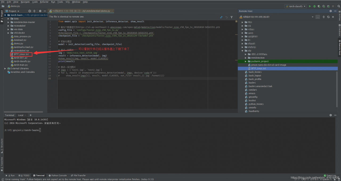Screen dimensions: 341x181
Task: Add a new terminal session tab
Action: [x=30, y=115]
